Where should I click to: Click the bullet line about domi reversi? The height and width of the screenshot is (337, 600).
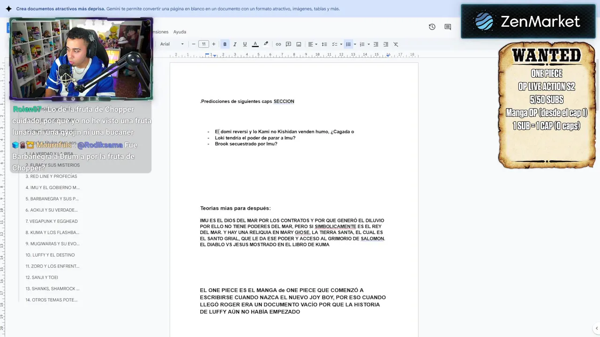pos(285,132)
